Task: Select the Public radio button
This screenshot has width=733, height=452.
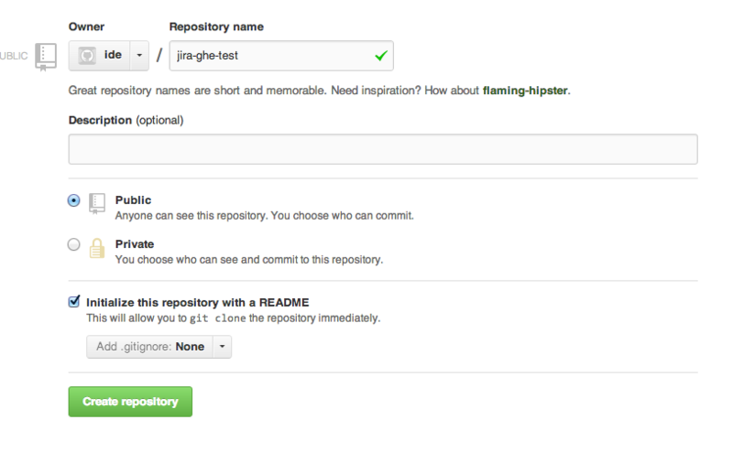Action: coord(74,200)
